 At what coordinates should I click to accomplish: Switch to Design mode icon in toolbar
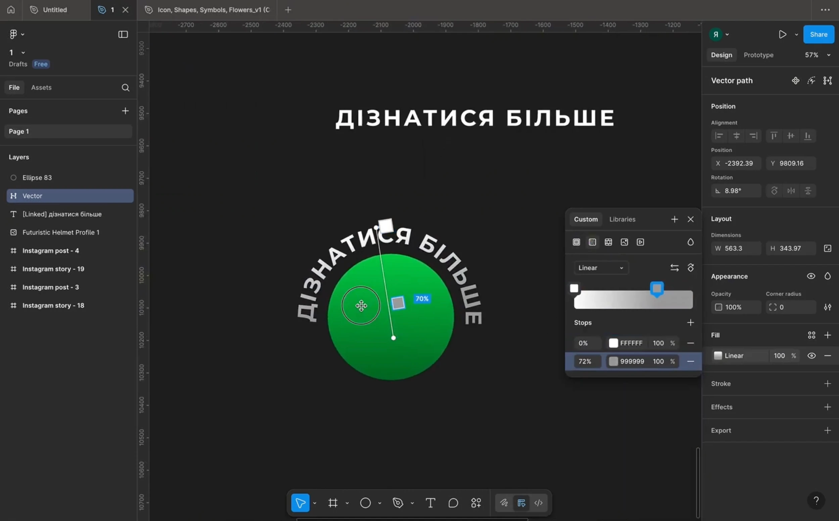[x=521, y=503]
